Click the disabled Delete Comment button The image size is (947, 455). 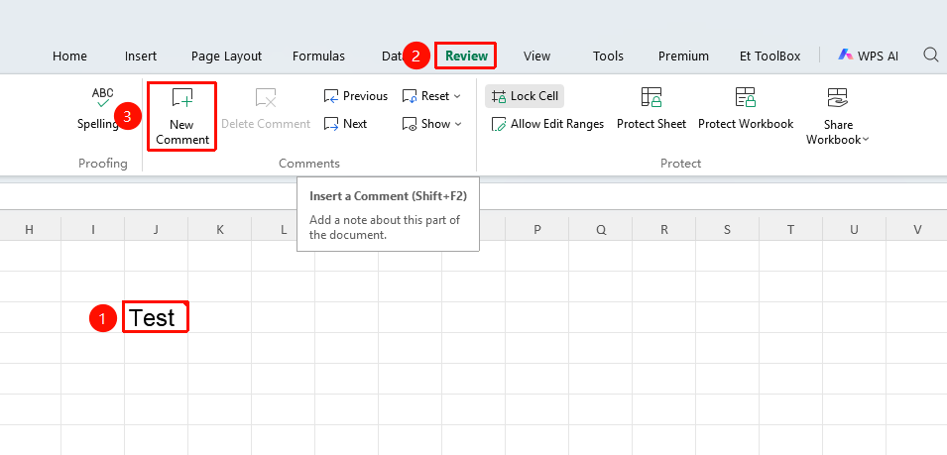click(266, 109)
